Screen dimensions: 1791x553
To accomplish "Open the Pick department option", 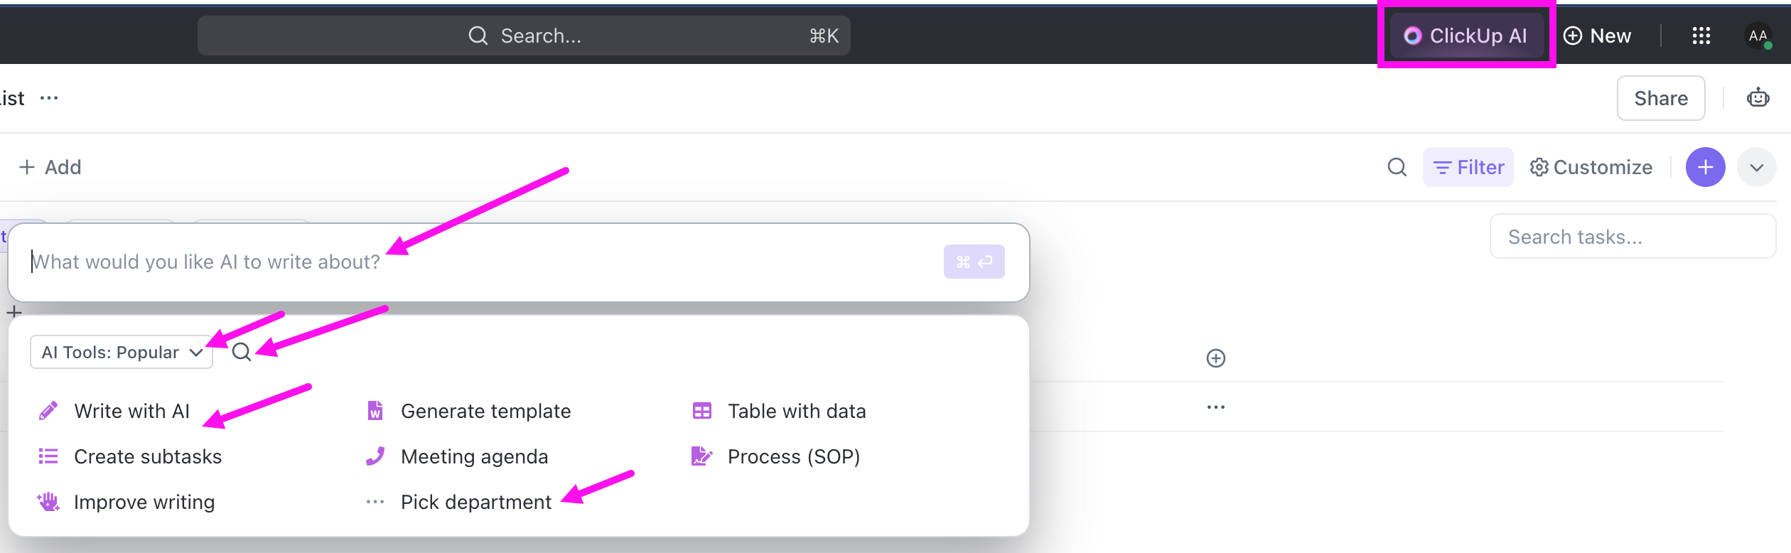I will [x=475, y=501].
